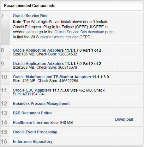
Task: Open the B2B Document Editor link
Action: [x=33, y=113]
